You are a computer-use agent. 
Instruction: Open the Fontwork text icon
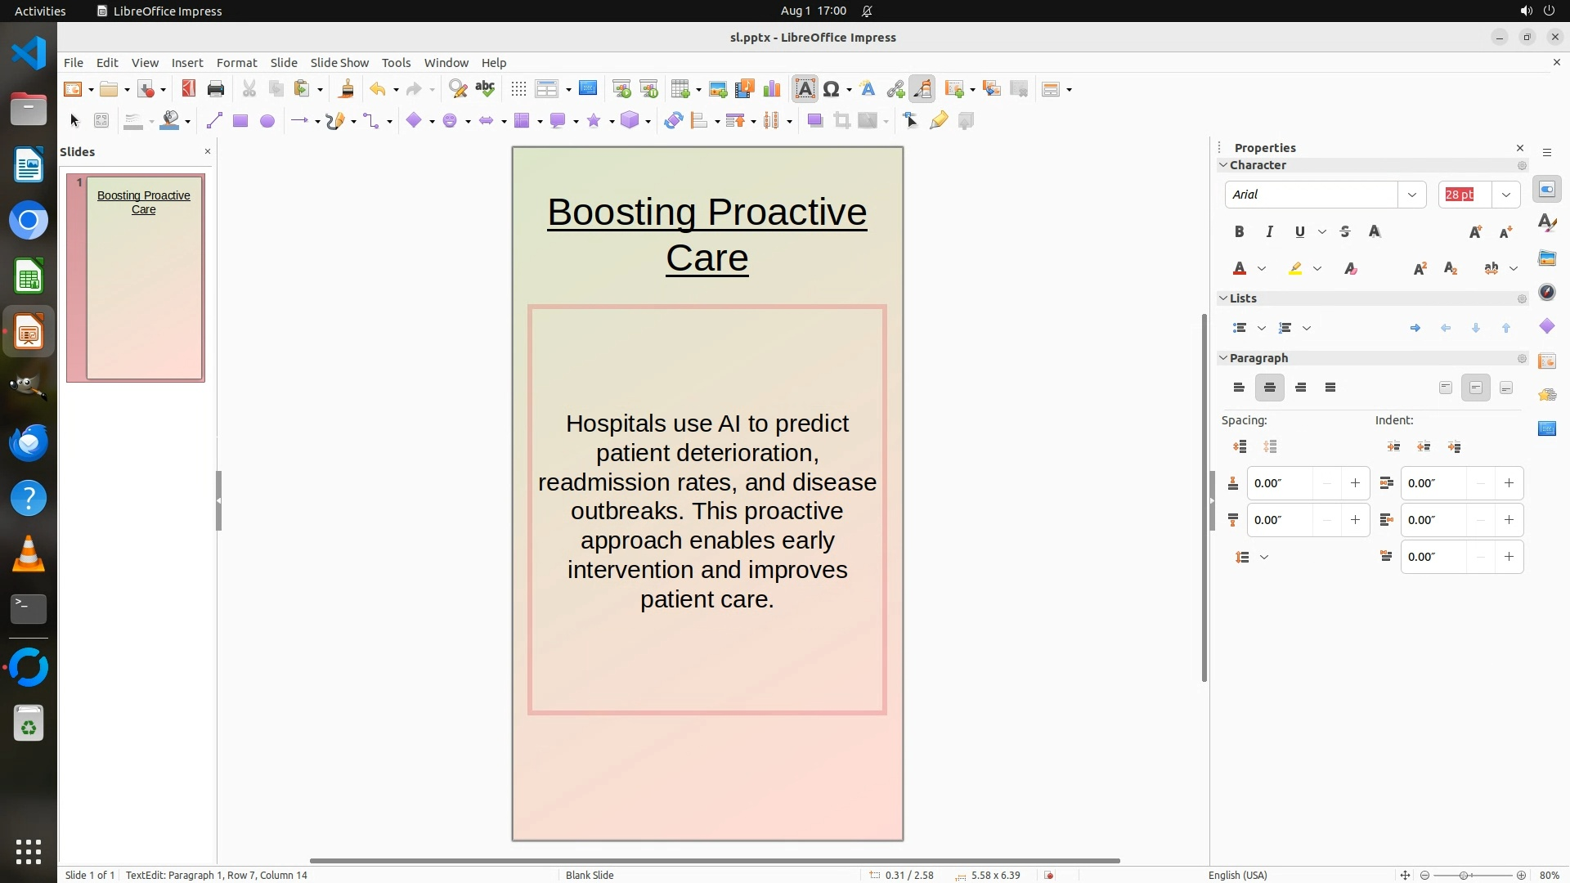point(868,89)
